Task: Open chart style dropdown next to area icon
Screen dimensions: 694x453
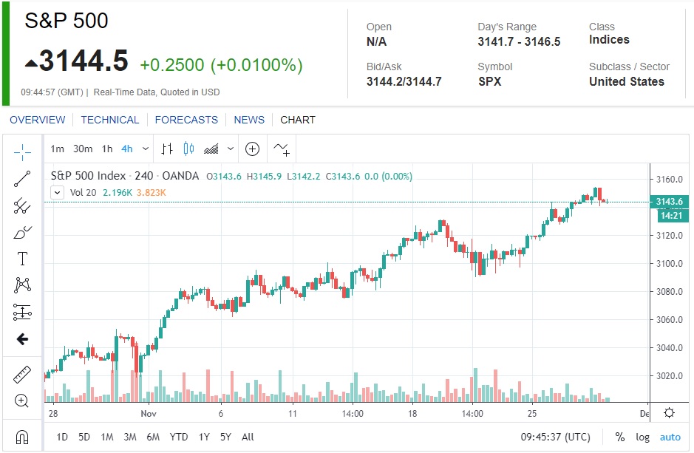Action: pos(231,149)
